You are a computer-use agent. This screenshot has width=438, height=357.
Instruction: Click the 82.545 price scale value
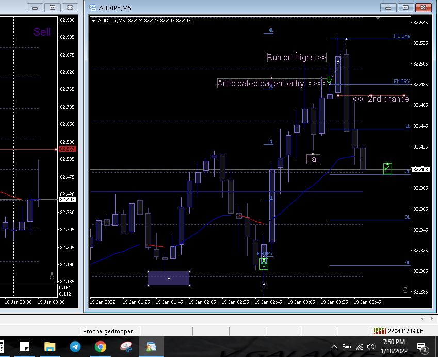tap(420, 22)
